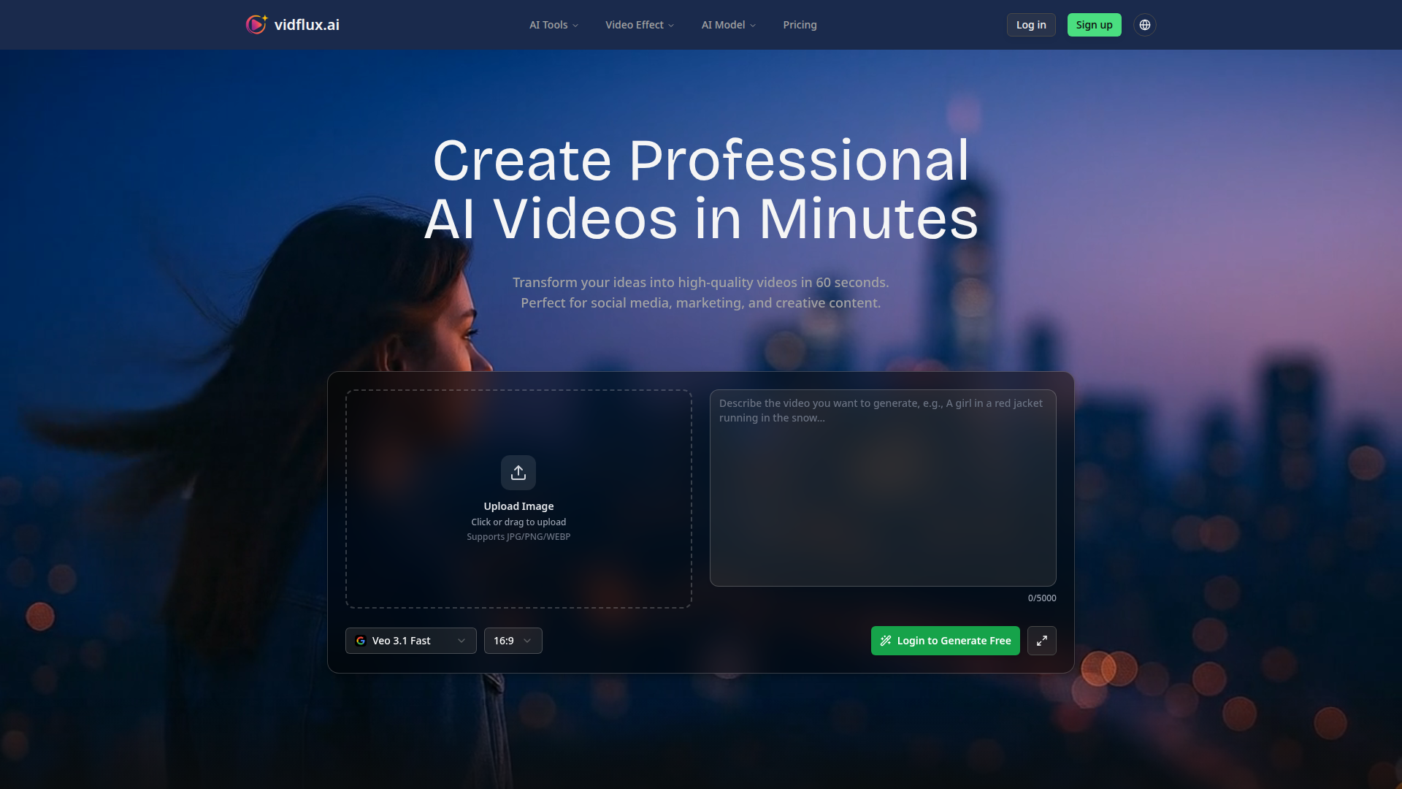The image size is (1402, 789).
Task: Expand the Video Effect menu
Action: (x=639, y=25)
